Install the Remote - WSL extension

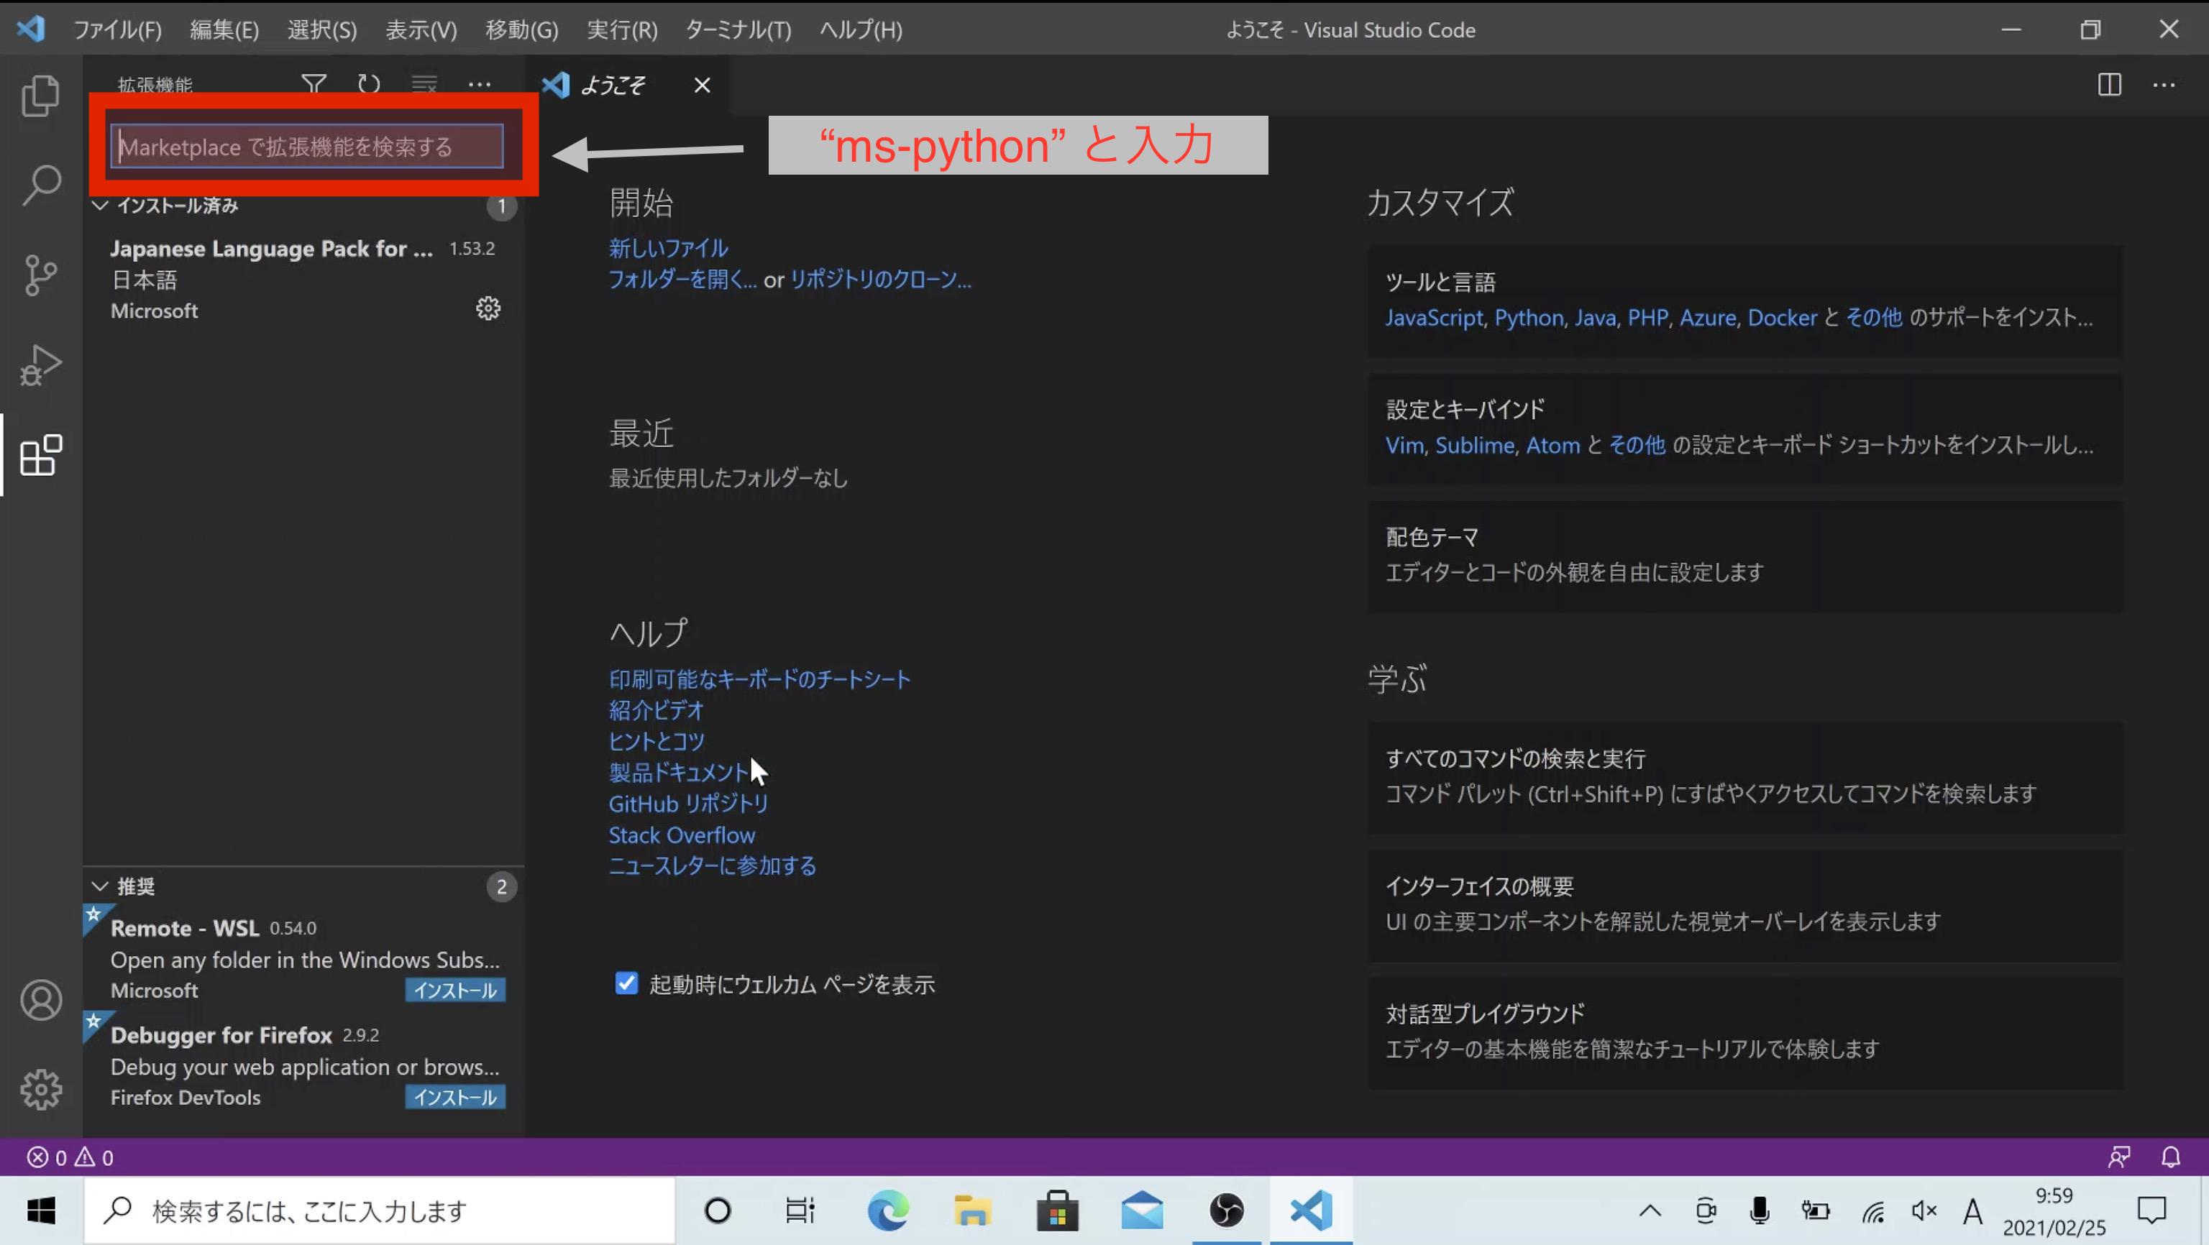pos(455,991)
